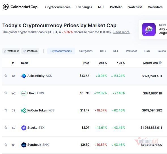
Task: Toggle watchlist star for KuCoin Token
Action: click(x=6, y=110)
